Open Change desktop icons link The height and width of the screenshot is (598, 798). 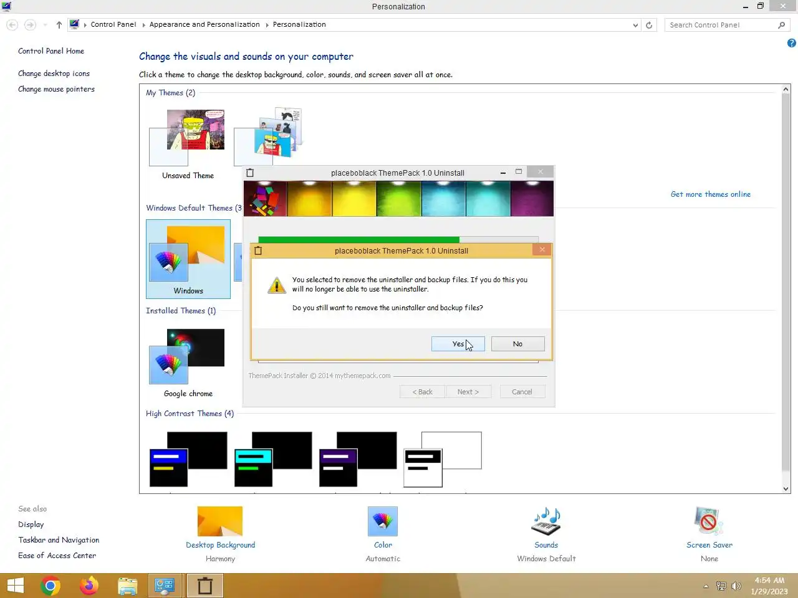tap(54, 74)
